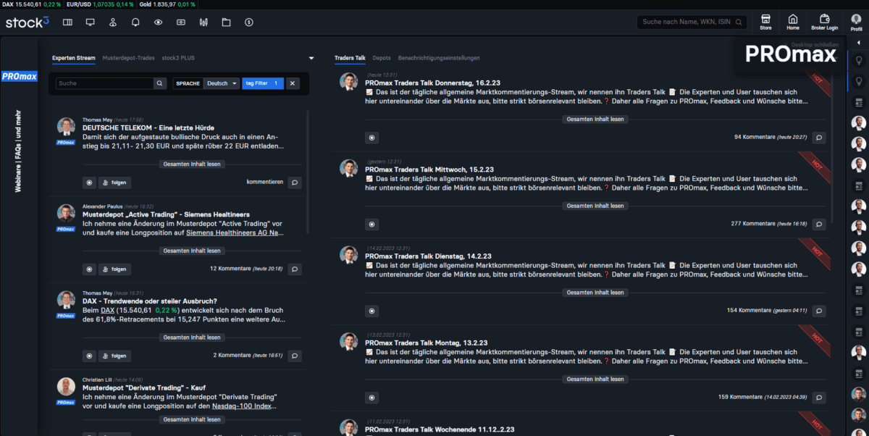The width and height of the screenshot is (869, 436).
Task: Switch to the Musterdepot-Trades tab
Action: click(x=129, y=58)
